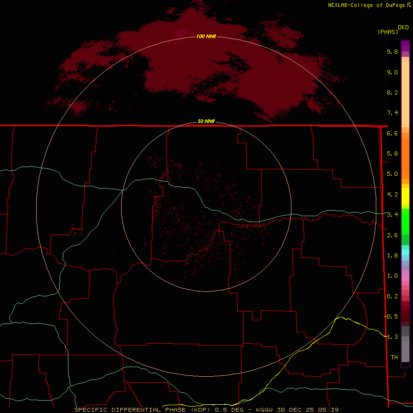
Task: Click the 1.8 value on the scale
Action: [392, 256]
